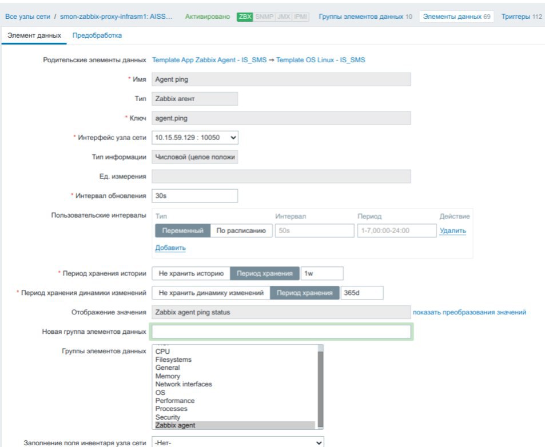Select 'Performance' in the groups list
This screenshot has width=545, height=447.
click(235, 401)
